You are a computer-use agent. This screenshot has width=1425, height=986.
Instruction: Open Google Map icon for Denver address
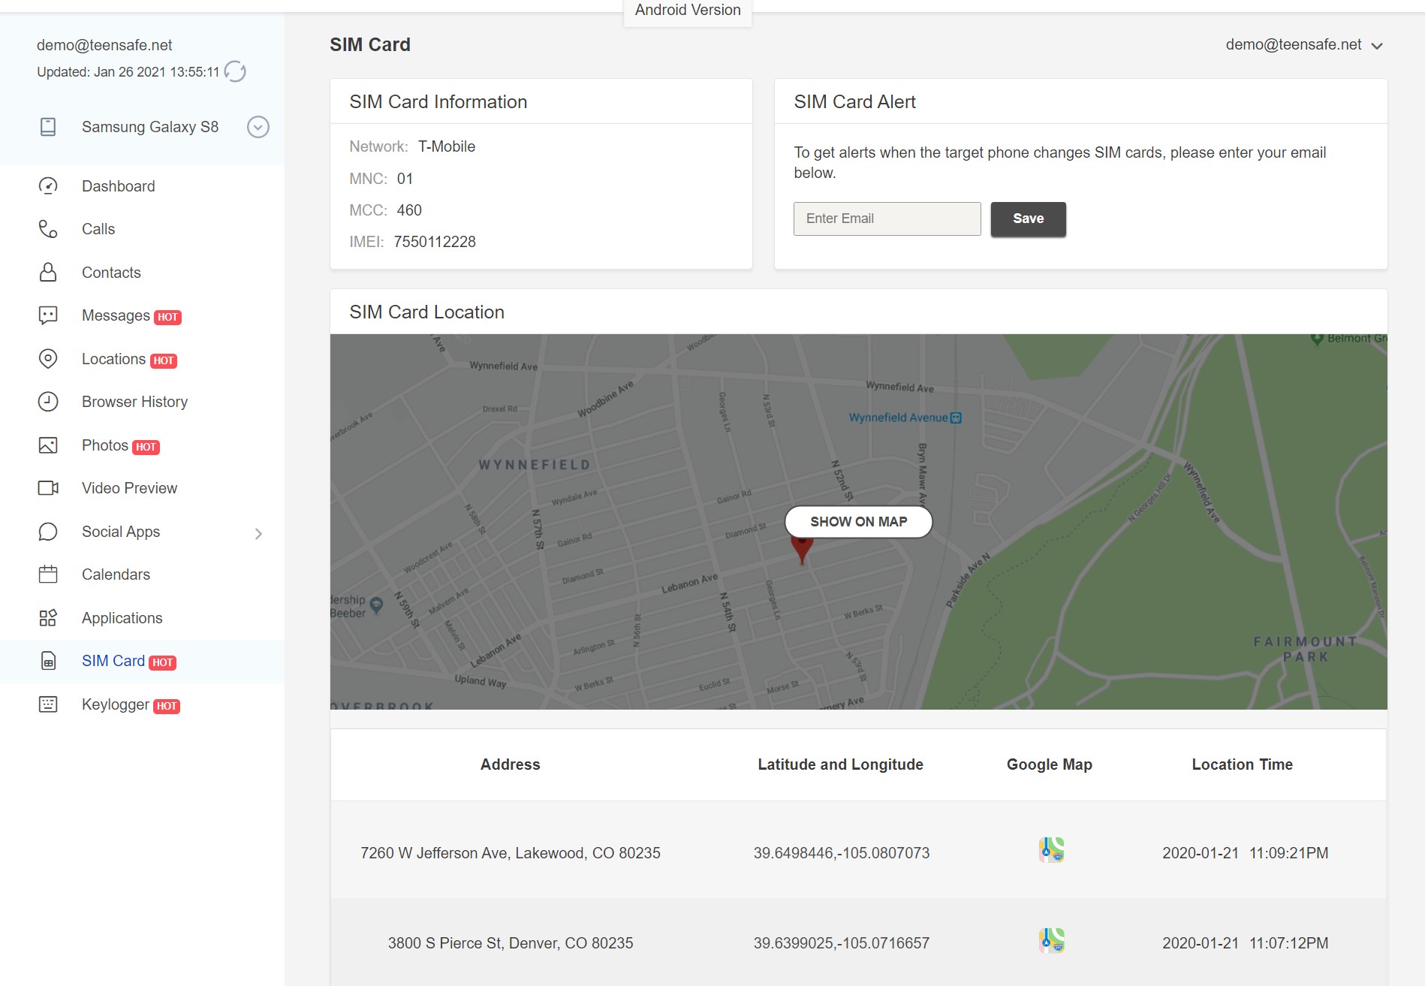pyautogui.click(x=1052, y=940)
